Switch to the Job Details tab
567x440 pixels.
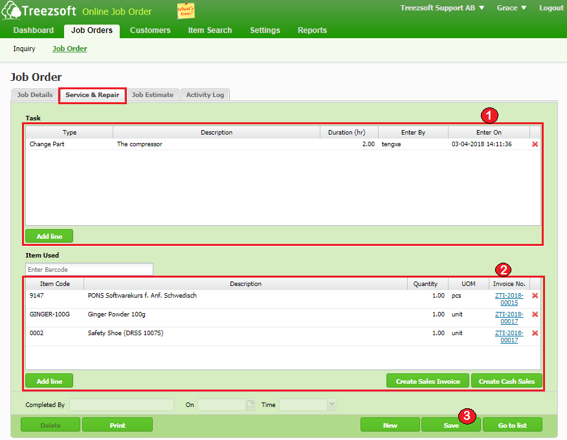(x=34, y=94)
